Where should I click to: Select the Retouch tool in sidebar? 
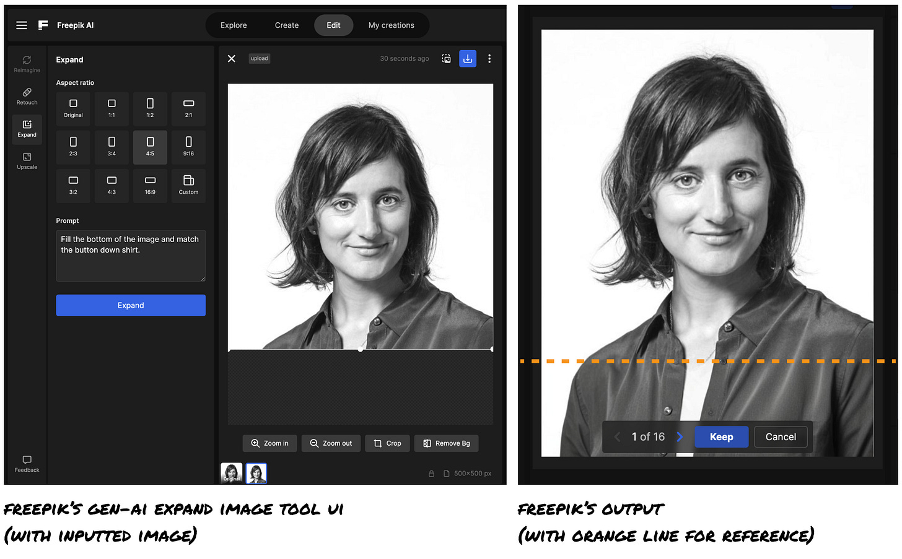pyautogui.click(x=27, y=96)
